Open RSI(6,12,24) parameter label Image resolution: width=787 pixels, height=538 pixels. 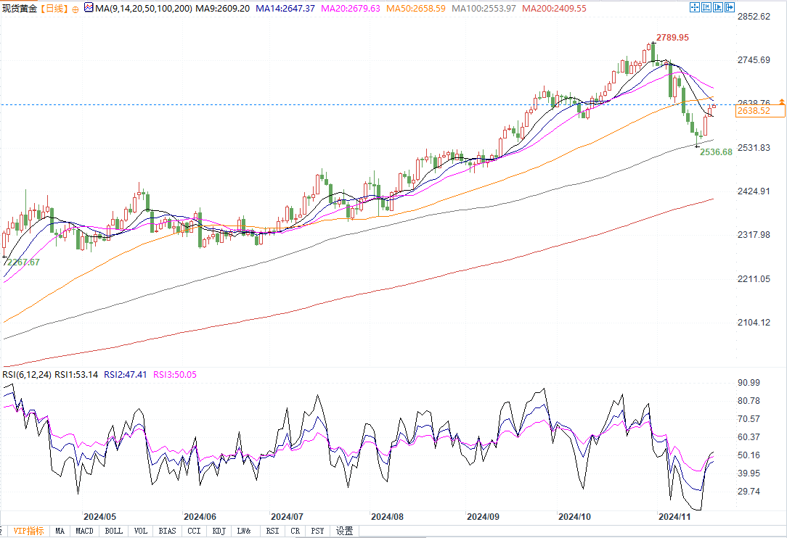(27, 375)
